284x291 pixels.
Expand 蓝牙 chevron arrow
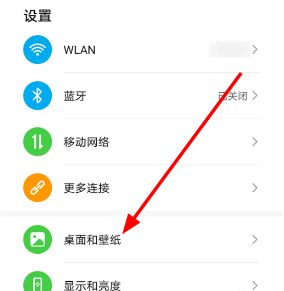(x=255, y=96)
